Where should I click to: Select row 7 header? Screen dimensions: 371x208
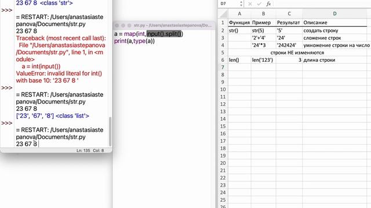pos(223,67)
